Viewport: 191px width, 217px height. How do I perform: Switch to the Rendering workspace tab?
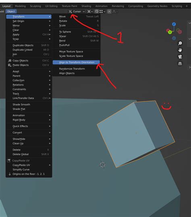click(x=118, y=6)
